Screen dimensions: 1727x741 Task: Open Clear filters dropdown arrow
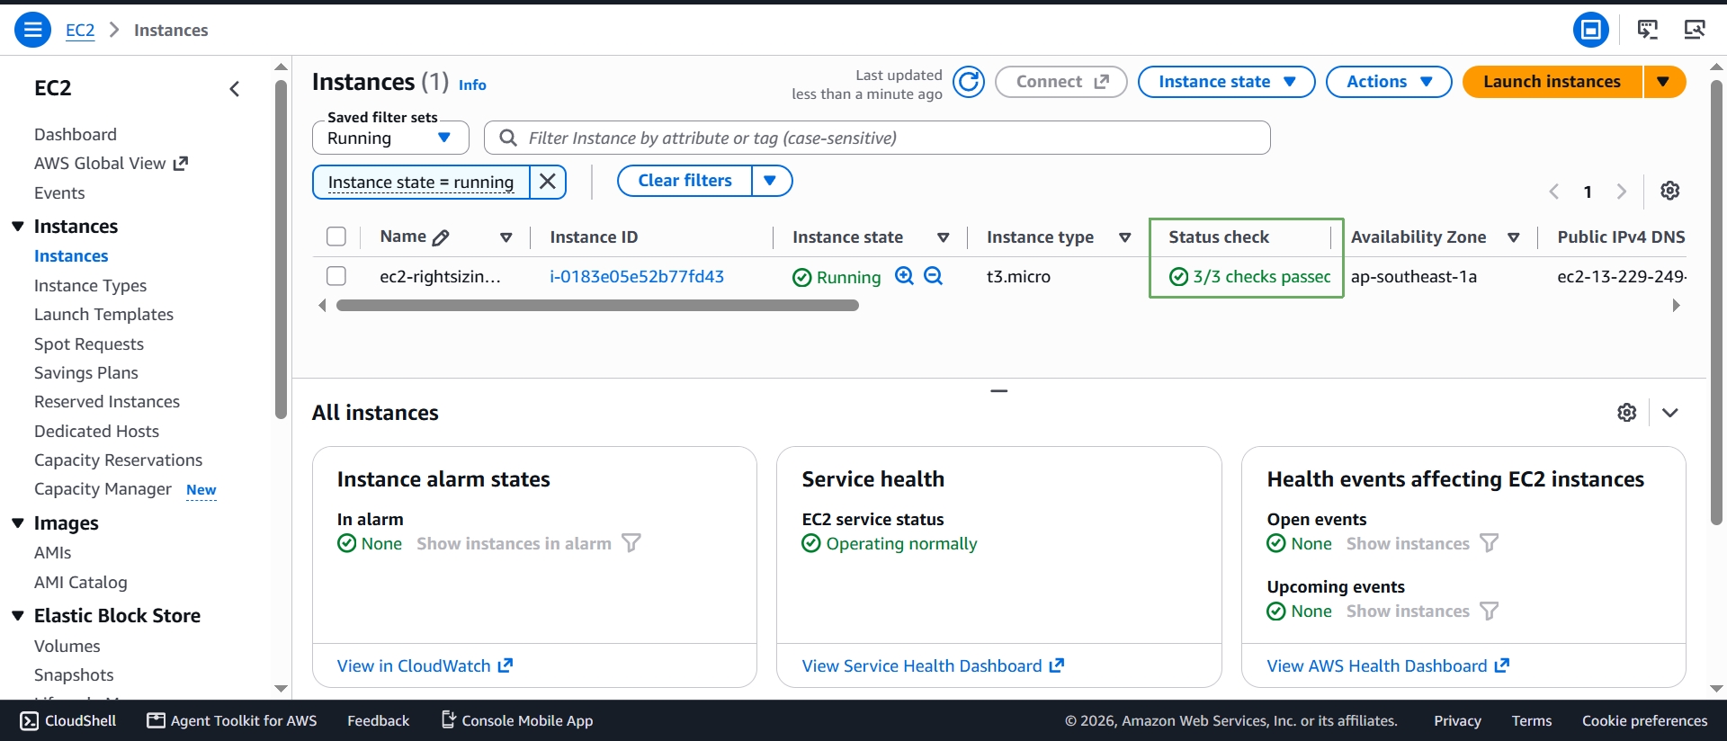[x=772, y=181]
